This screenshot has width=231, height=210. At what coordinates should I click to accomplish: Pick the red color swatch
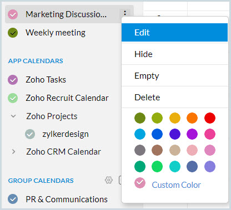pyautogui.click(x=210, y=118)
